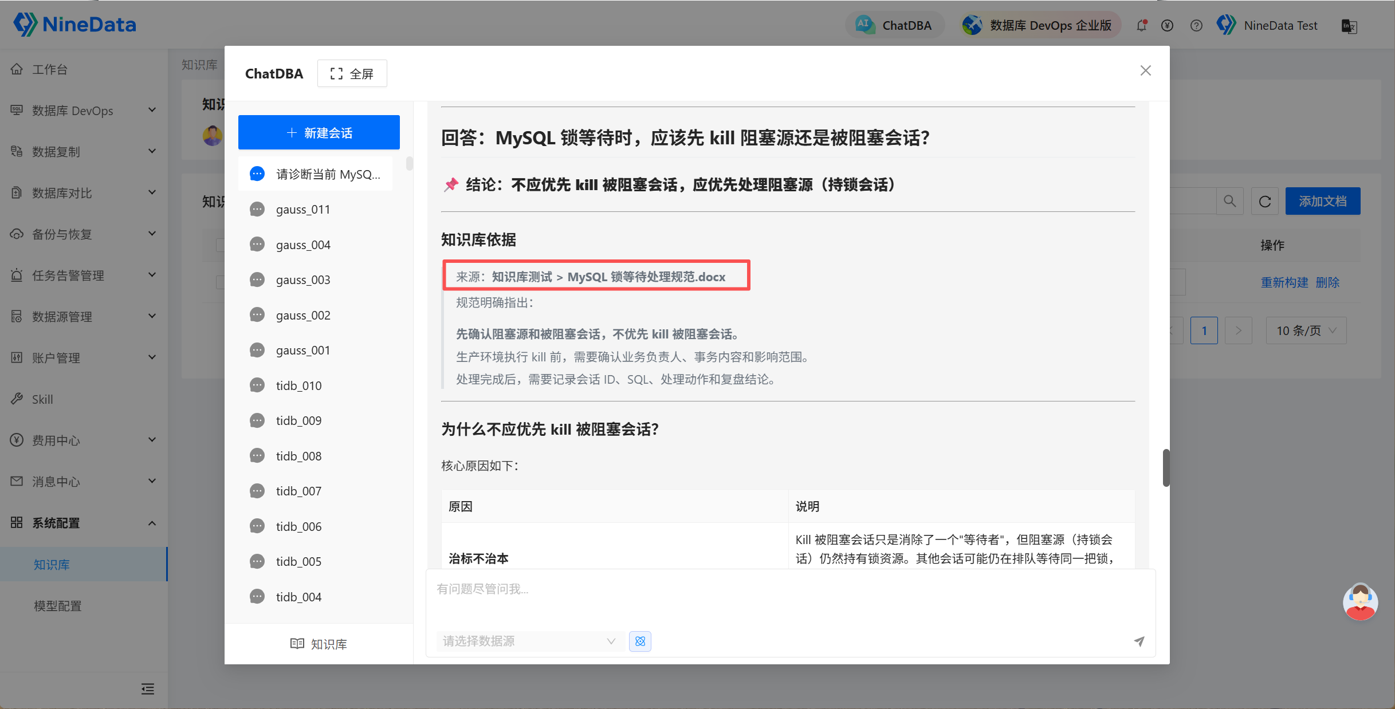This screenshot has height=709, width=1395.
Task: Open the help question mark icon
Action: [x=1196, y=25]
